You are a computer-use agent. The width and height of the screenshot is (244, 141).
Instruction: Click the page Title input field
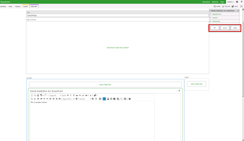(117, 15)
